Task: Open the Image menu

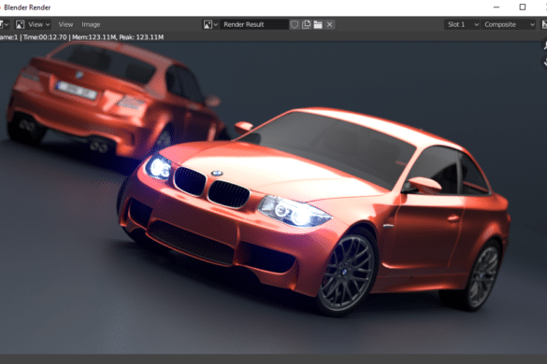Action: click(91, 24)
